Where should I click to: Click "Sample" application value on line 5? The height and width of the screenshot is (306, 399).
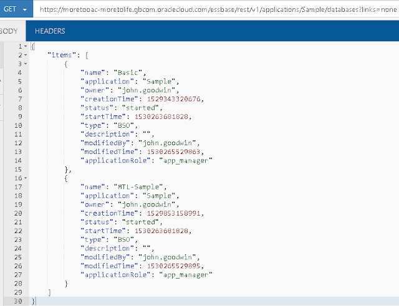[159, 82]
